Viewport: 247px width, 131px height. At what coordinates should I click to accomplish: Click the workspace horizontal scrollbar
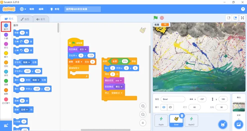click(105, 130)
